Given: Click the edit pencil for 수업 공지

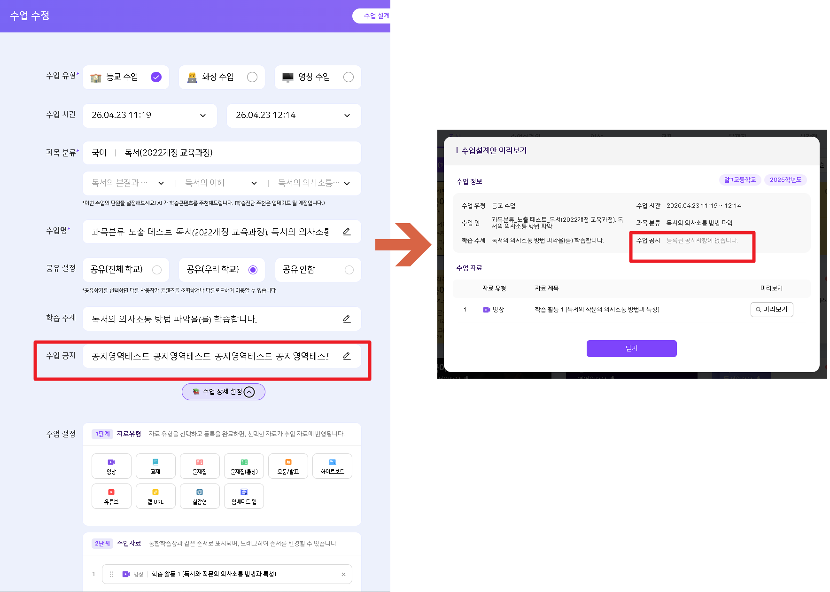Looking at the screenshot, I should tap(347, 356).
